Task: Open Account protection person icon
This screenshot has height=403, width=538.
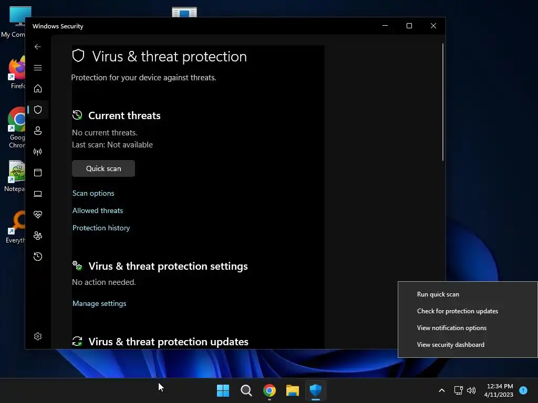Action: click(38, 131)
